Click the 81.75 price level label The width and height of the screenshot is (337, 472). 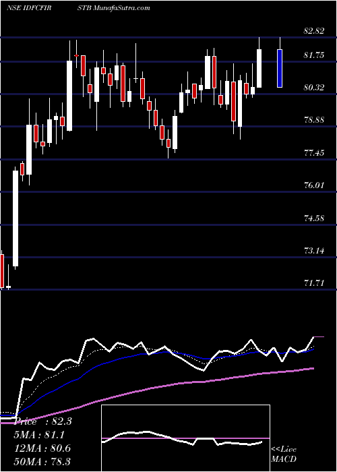click(x=314, y=55)
